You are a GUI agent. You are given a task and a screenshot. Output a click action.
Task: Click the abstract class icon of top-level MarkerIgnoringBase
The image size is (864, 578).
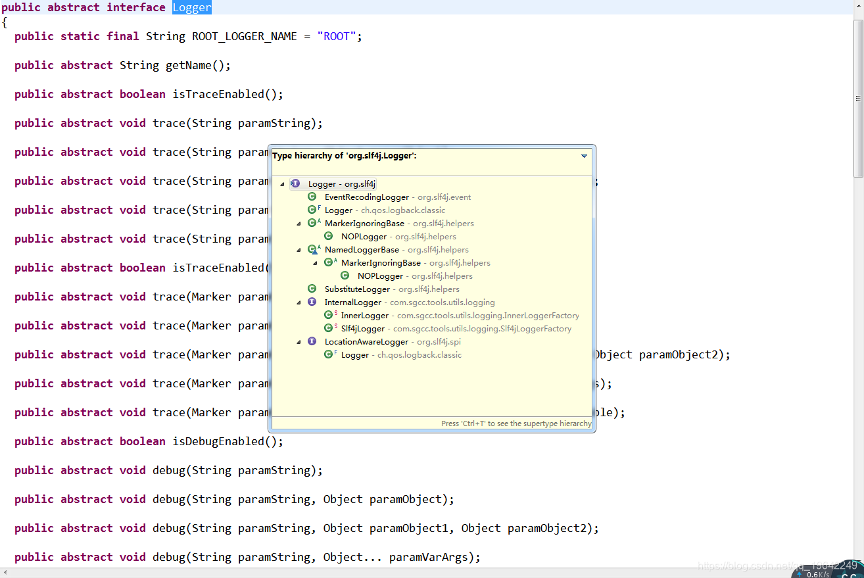pos(313,223)
